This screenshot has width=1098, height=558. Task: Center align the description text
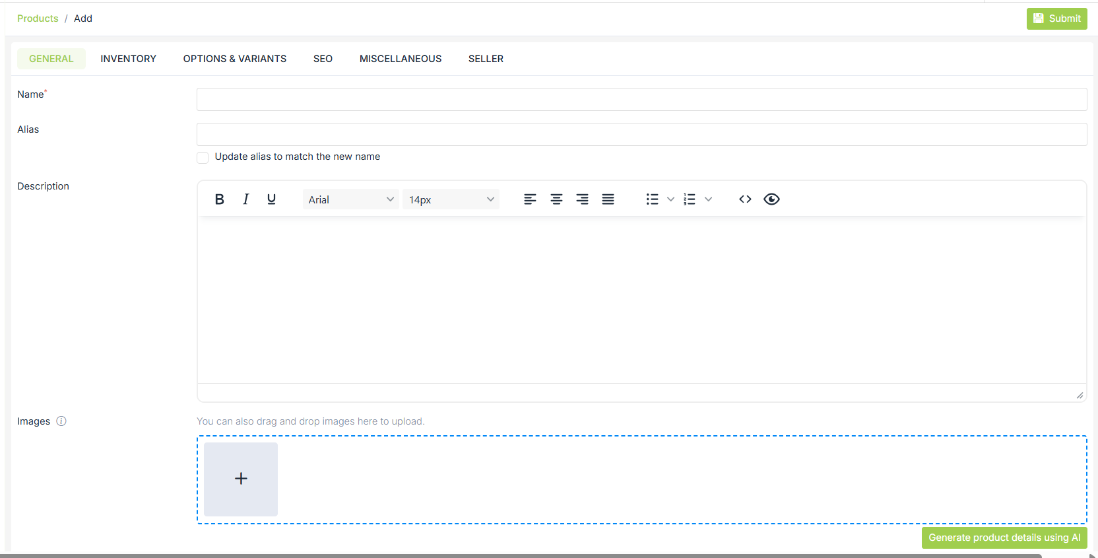pos(556,199)
